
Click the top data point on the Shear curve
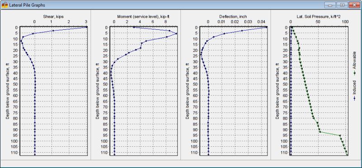(x=86, y=27)
